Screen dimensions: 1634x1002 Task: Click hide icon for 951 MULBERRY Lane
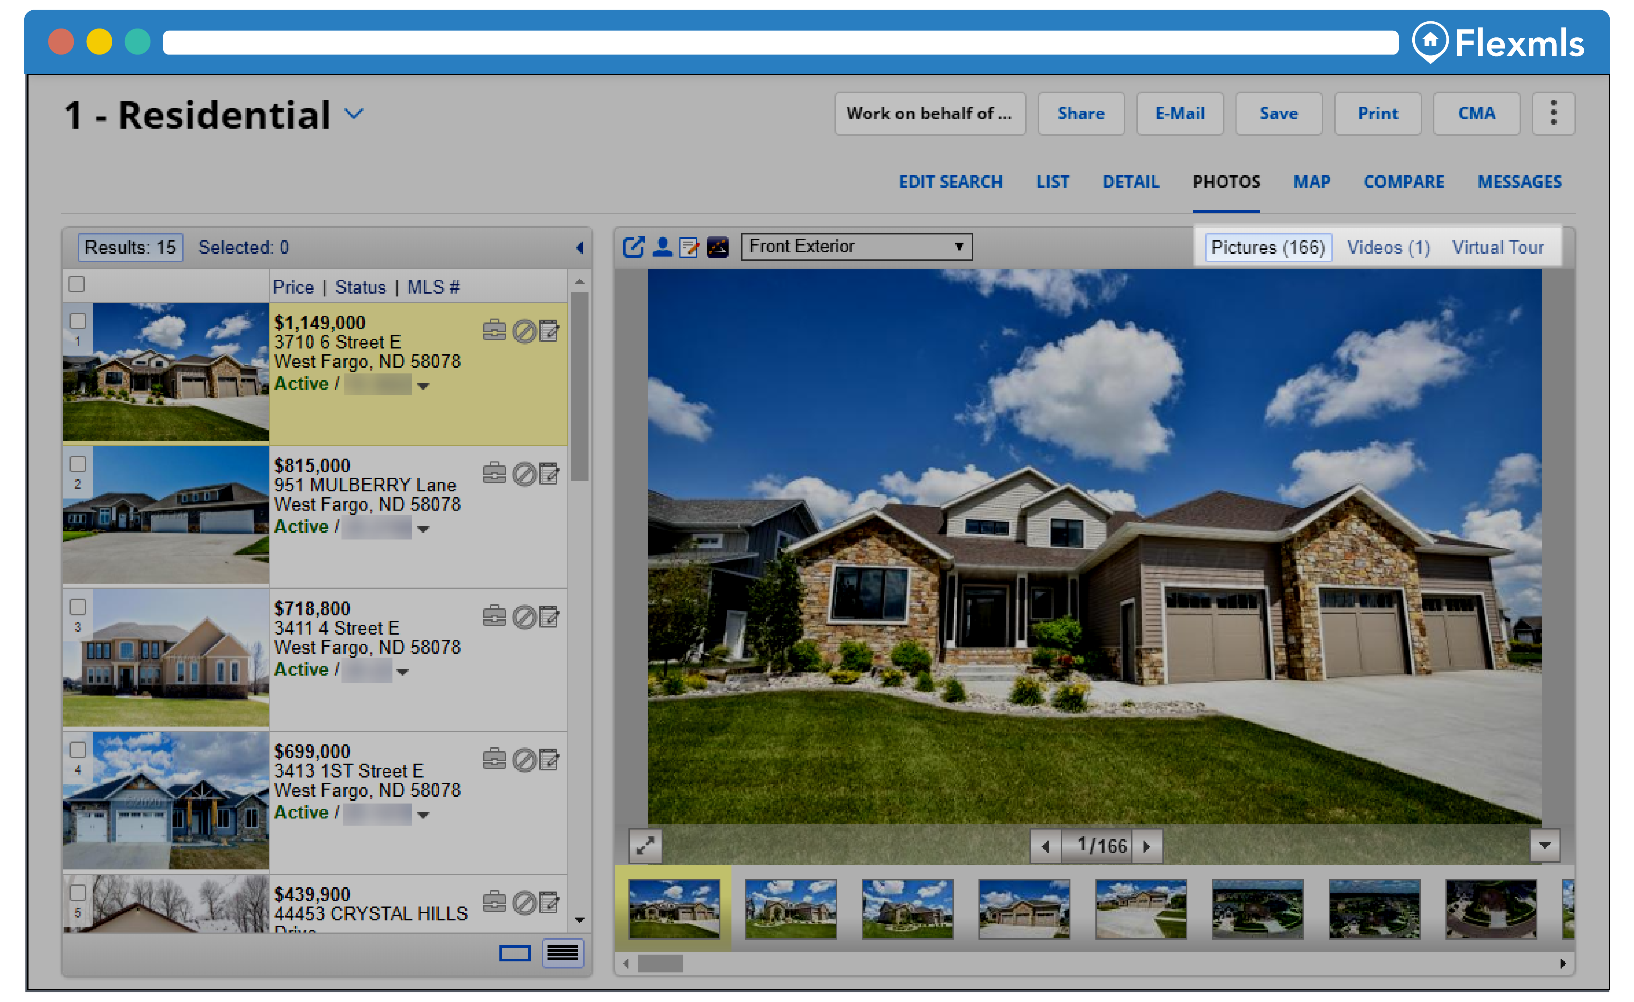524,474
